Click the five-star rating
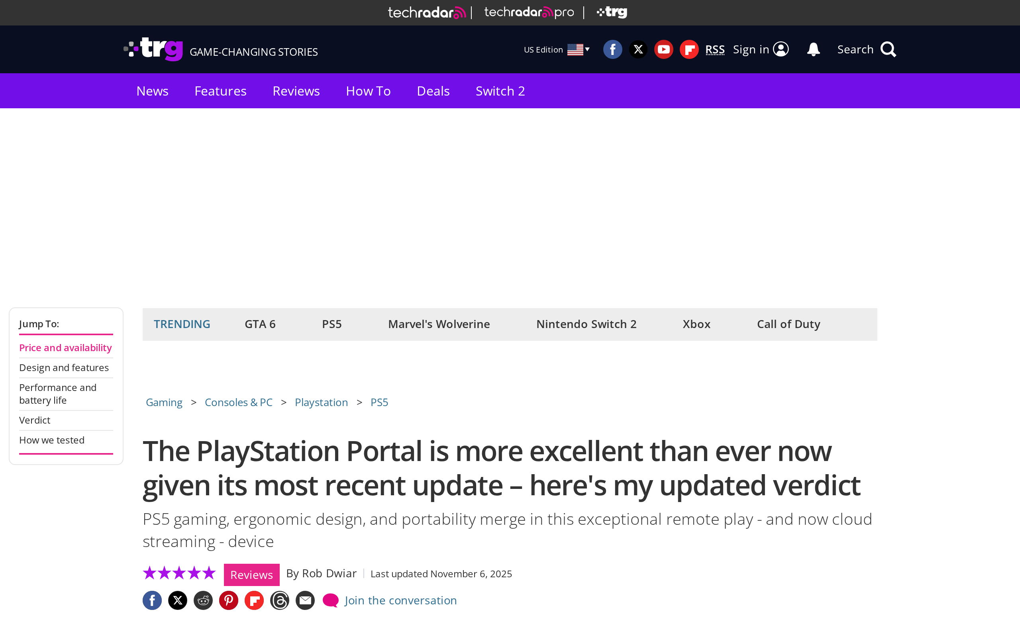 (x=179, y=573)
